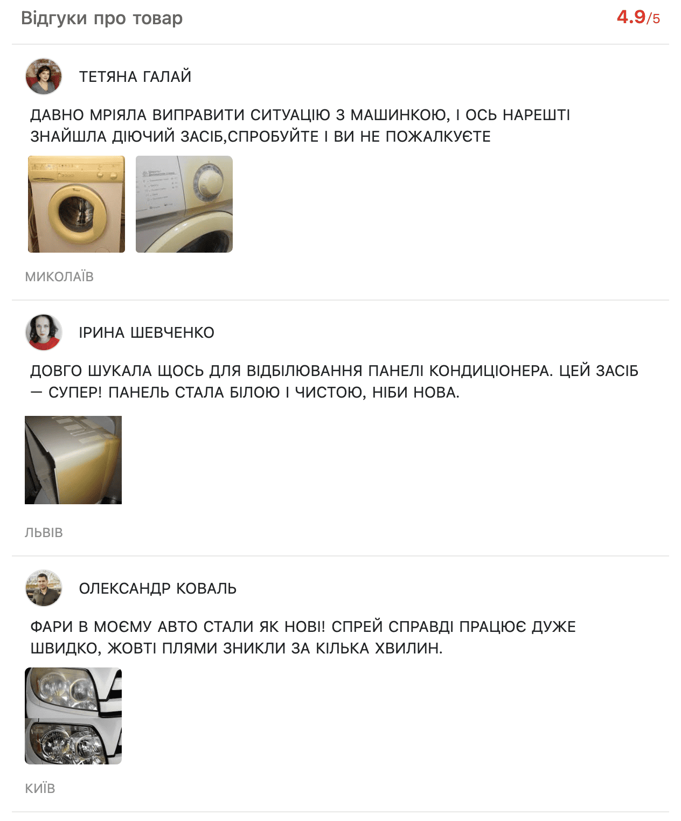Viewport: 681px width, 821px height.
Task: Click the Відгуки про товар heading
Action: pyautogui.click(x=102, y=18)
